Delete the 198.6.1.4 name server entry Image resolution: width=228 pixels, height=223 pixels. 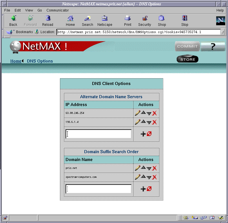154,122
